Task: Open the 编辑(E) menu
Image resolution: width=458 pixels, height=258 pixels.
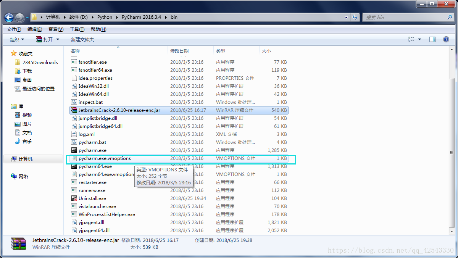Action: (35, 29)
